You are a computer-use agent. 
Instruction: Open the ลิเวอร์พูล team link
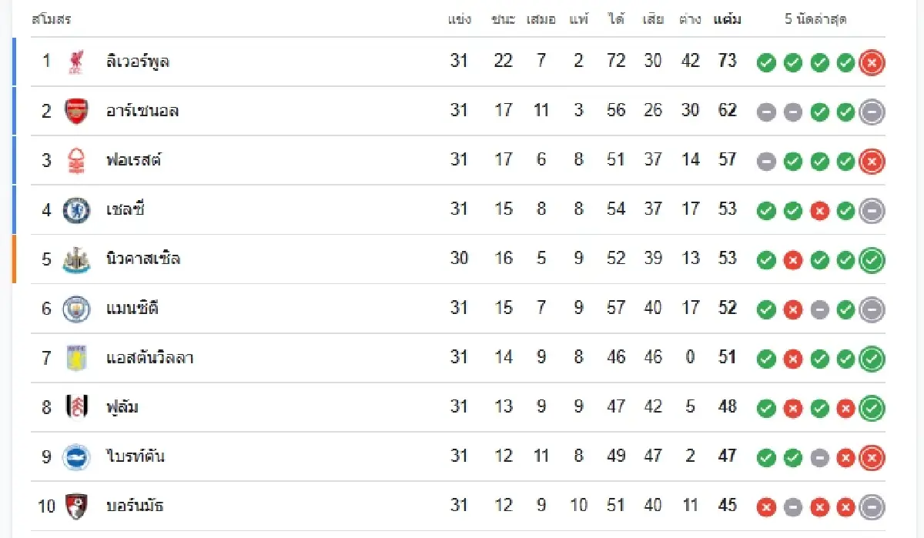tap(137, 62)
